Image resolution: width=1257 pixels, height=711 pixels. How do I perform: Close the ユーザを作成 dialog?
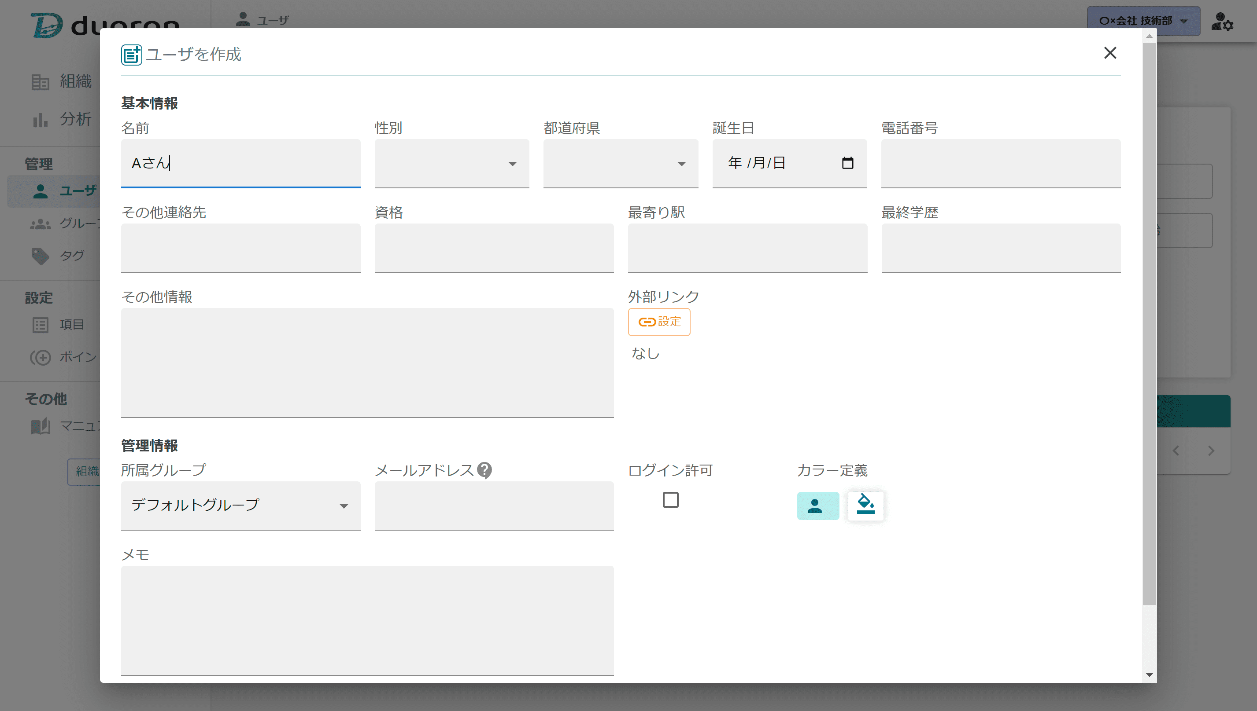coord(1110,53)
